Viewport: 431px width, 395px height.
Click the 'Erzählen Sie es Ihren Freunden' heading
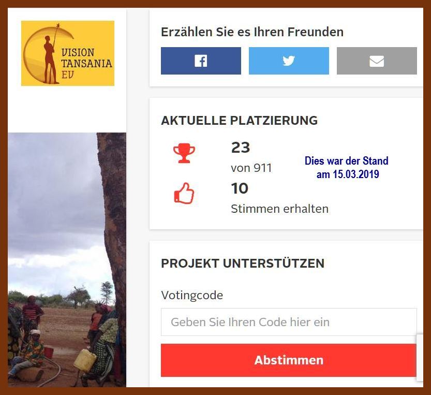(252, 32)
